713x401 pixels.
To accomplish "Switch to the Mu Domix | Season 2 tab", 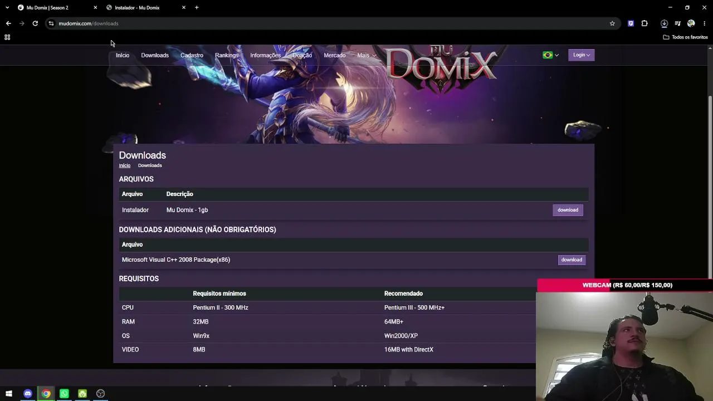I will tap(57, 7).
